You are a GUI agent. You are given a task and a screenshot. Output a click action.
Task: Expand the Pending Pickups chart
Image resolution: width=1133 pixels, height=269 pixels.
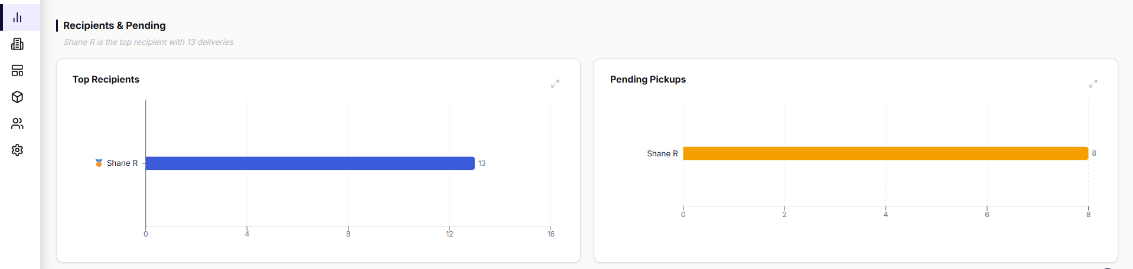pos(1093,84)
